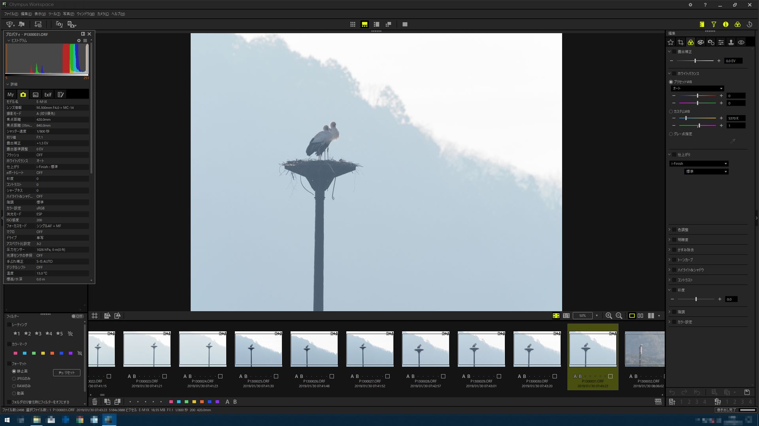Open the stamp tab in edit panel
This screenshot has height=426, width=759.
pos(731,42)
